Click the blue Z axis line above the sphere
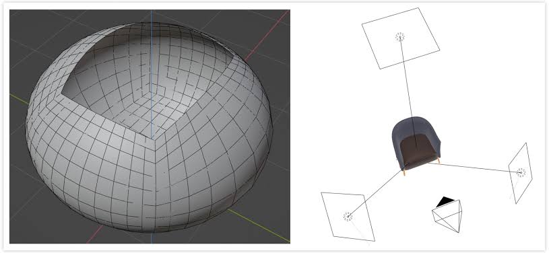This screenshot has height=253, width=549. [152, 16]
